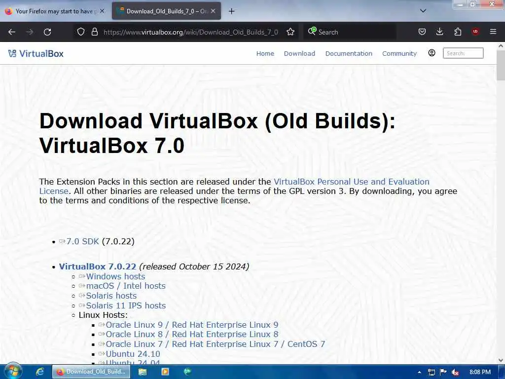Open the VirtualBox 7.0.22 link
This screenshot has height=379, width=505.
(x=98, y=266)
